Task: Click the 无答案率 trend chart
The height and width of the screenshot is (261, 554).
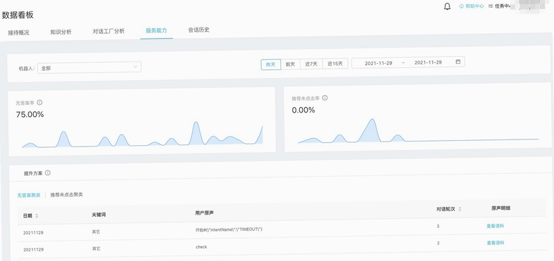Action: click(x=143, y=134)
